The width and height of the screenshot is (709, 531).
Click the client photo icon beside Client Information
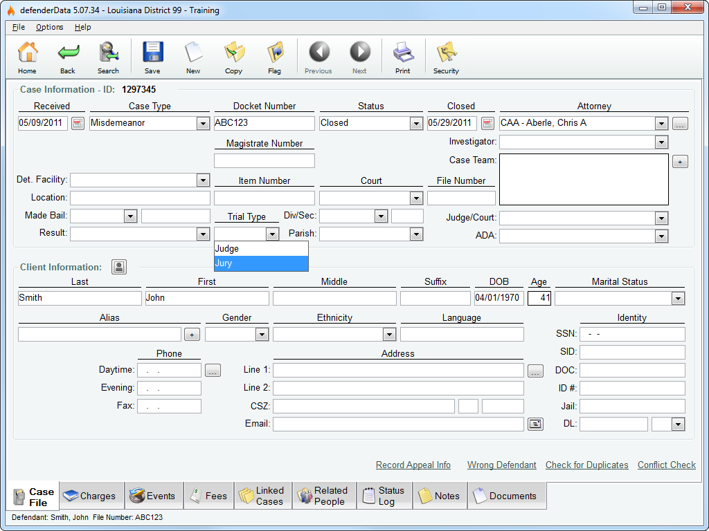119,267
